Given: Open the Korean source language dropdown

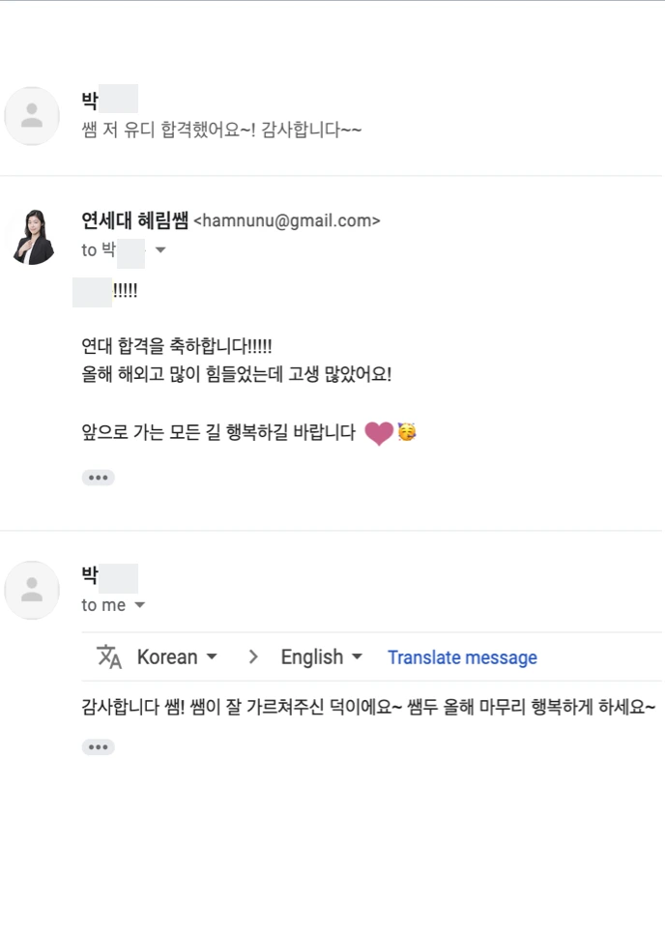Looking at the screenshot, I should click(x=177, y=656).
